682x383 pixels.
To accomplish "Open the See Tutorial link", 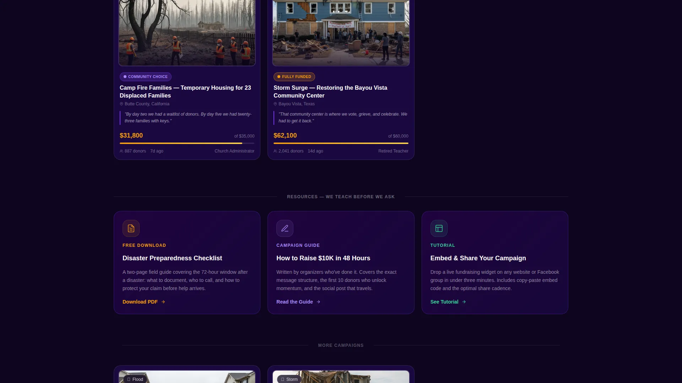I will tap(448, 302).
